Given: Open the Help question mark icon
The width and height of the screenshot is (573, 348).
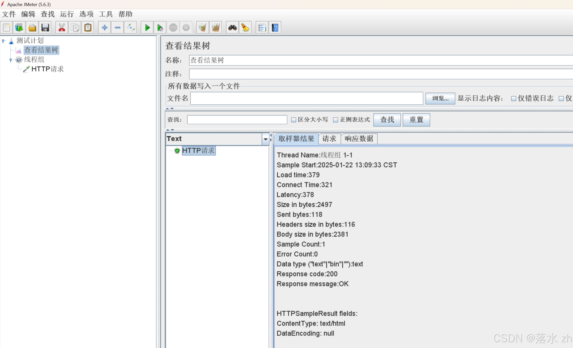Looking at the screenshot, I should pyautogui.click(x=275, y=27).
